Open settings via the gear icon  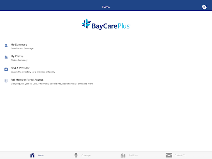pyautogui.click(x=204, y=7)
